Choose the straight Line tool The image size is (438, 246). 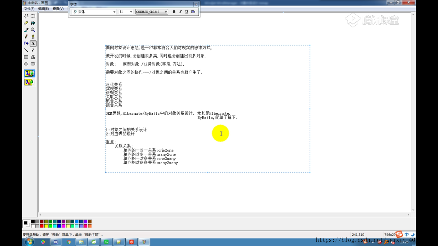click(26, 50)
